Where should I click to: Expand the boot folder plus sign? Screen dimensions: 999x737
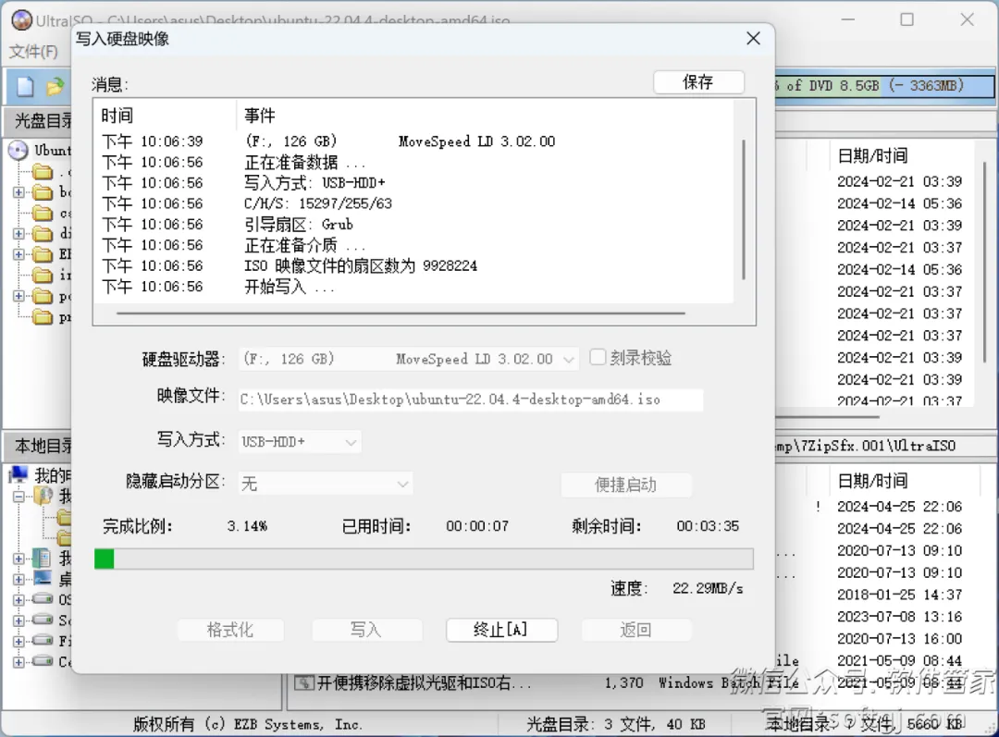point(18,192)
